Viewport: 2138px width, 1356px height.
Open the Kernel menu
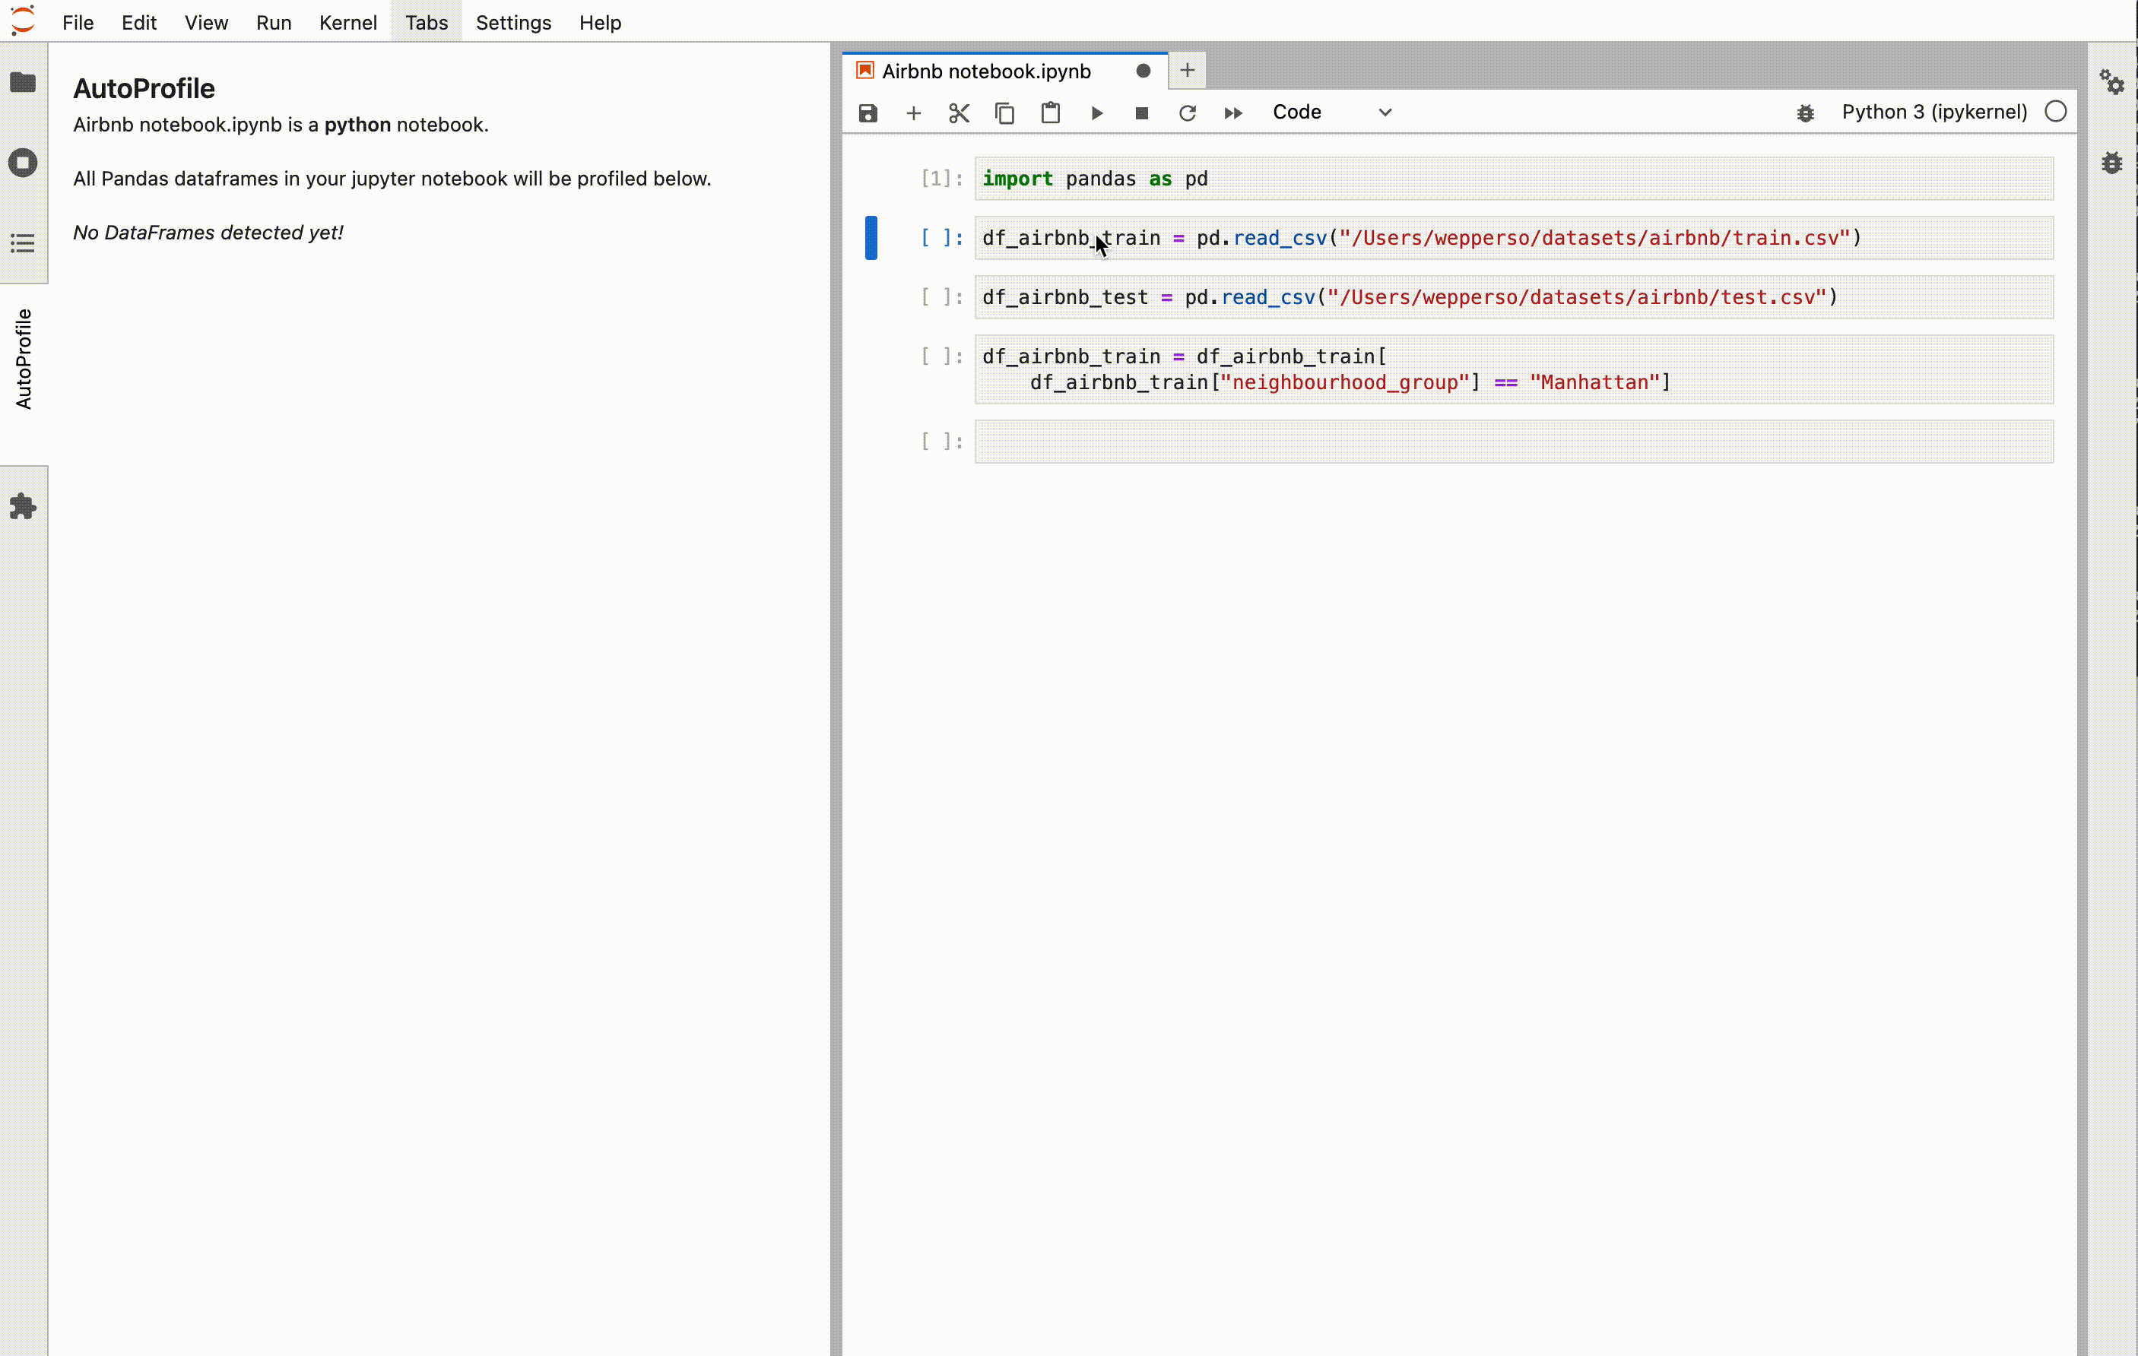(347, 22)
